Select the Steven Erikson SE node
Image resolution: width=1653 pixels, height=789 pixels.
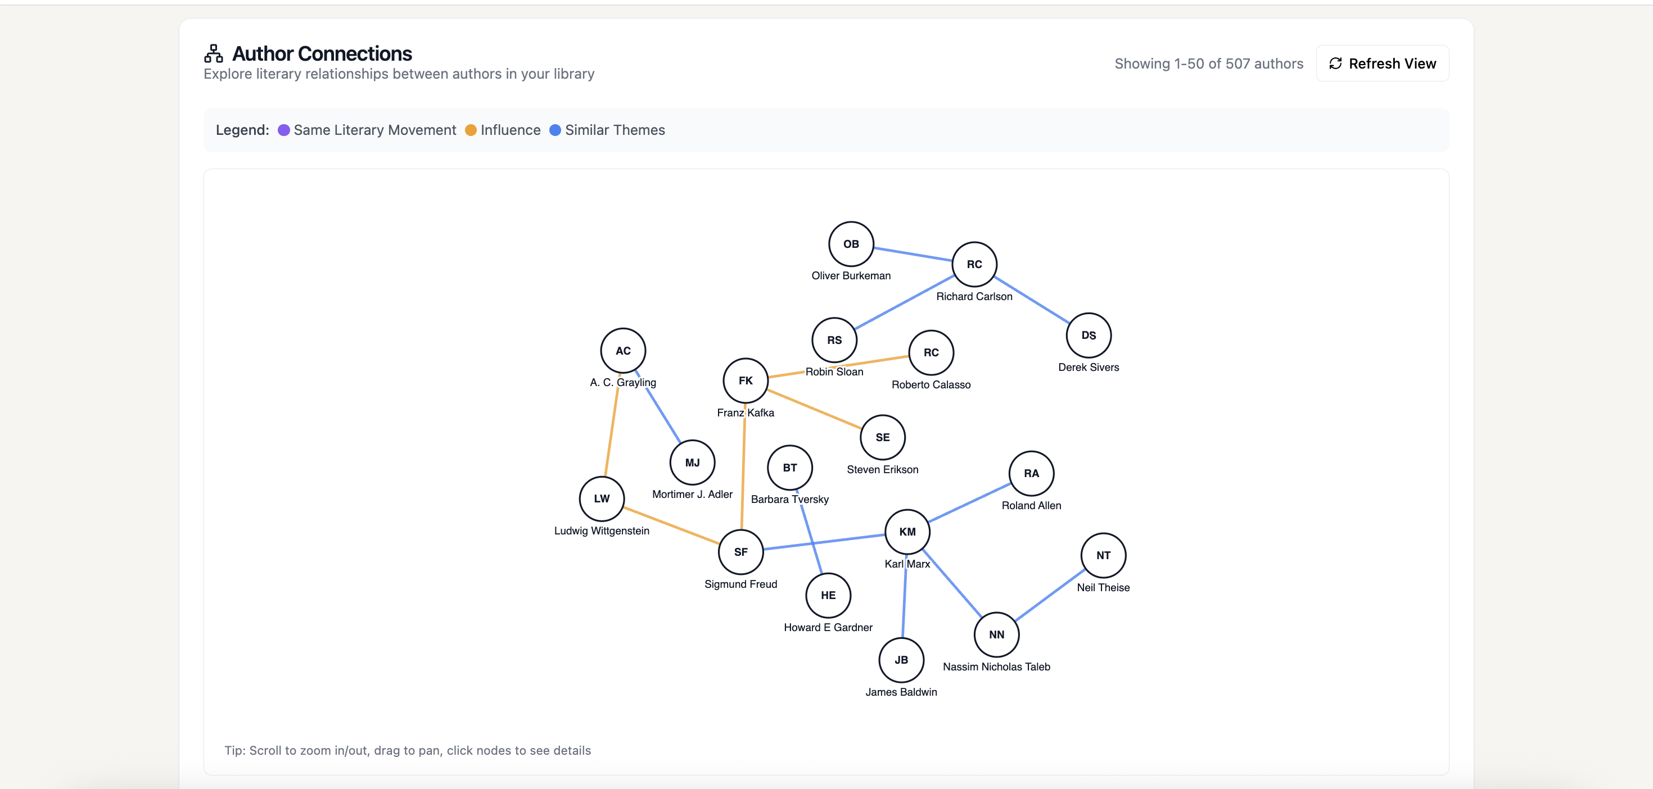coord(882,437)
